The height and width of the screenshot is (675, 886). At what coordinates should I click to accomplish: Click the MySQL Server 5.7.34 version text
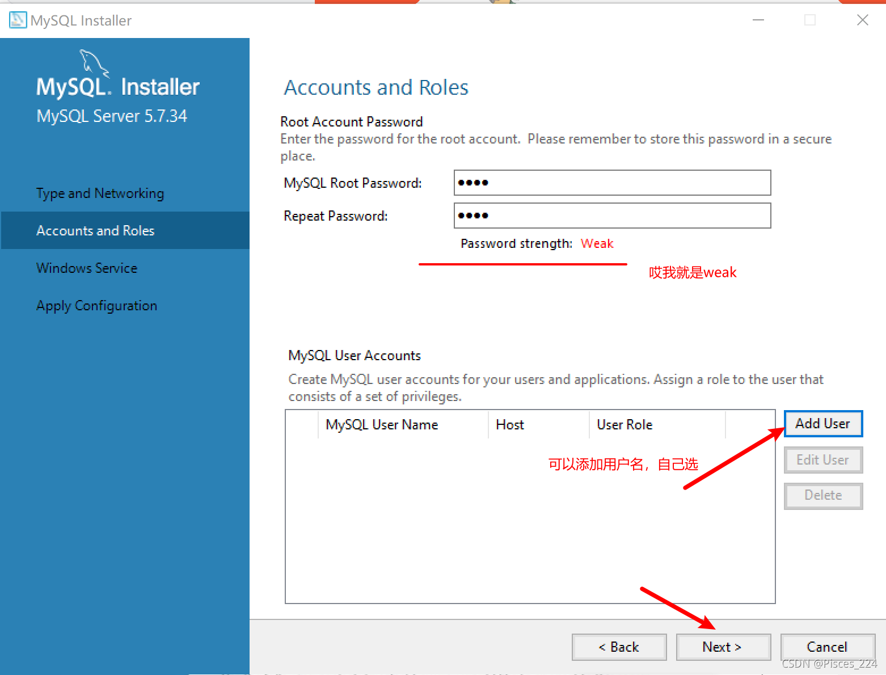point(112,116)
